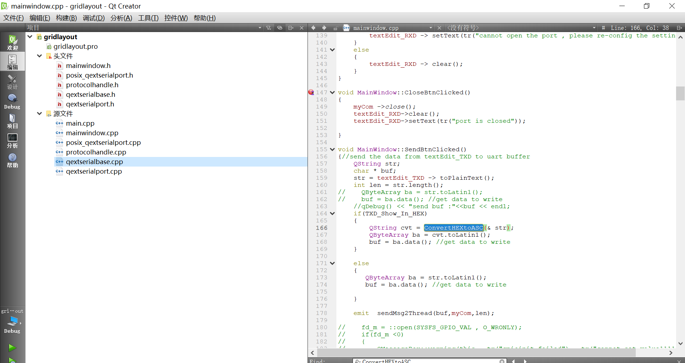Viewport: 685px width, 363px height.
Task: Click the Find input field
Action: pos(428,361)
